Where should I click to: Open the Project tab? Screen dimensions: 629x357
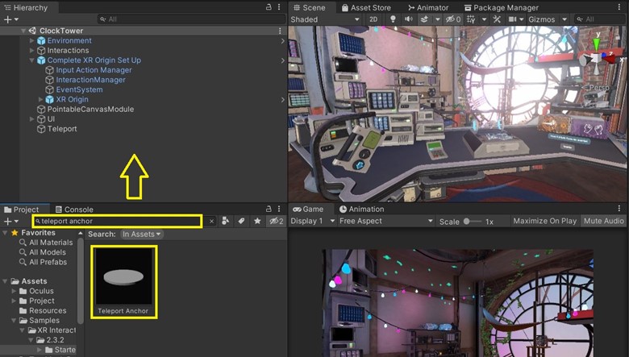click(22, 210)
